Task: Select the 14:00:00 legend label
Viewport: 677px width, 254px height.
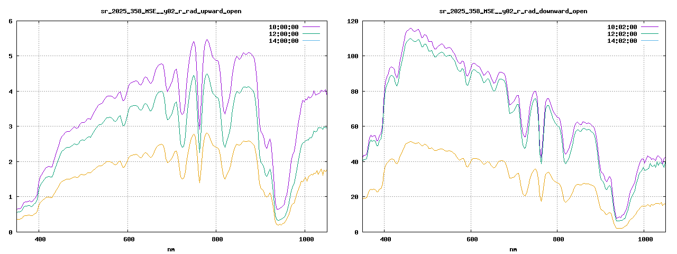Action: point(283,41)
